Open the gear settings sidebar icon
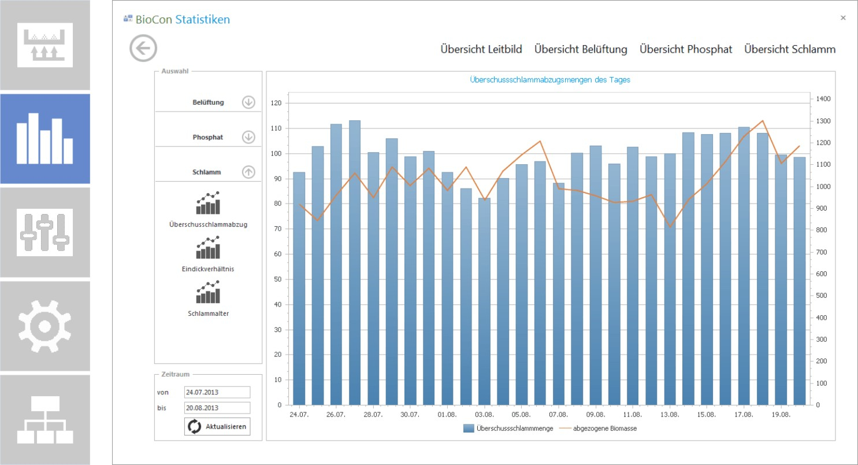This screenshot has width=858, height=465. point(45,326)
